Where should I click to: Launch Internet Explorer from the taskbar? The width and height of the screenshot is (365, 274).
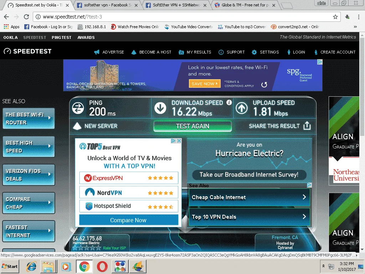point(31,267)
